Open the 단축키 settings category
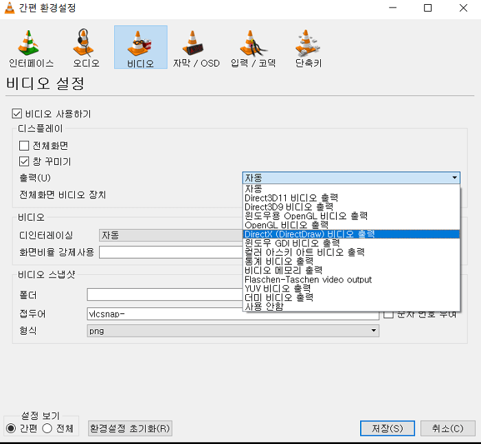481x444 pixels. click(x=308, y=47)
